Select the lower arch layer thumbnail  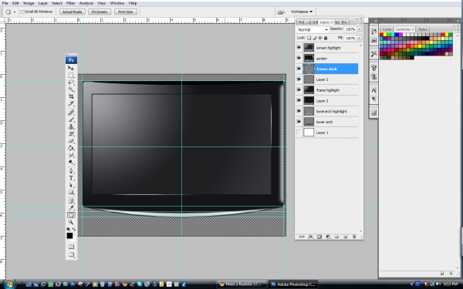(x=309, y=122)
